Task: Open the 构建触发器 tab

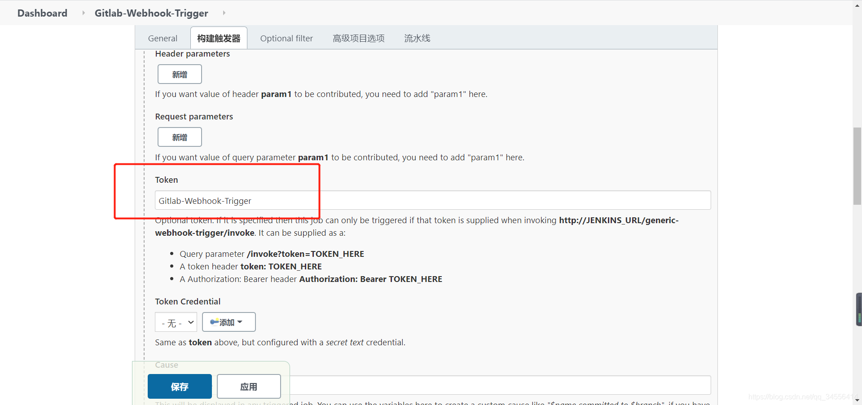Action: 219,38
